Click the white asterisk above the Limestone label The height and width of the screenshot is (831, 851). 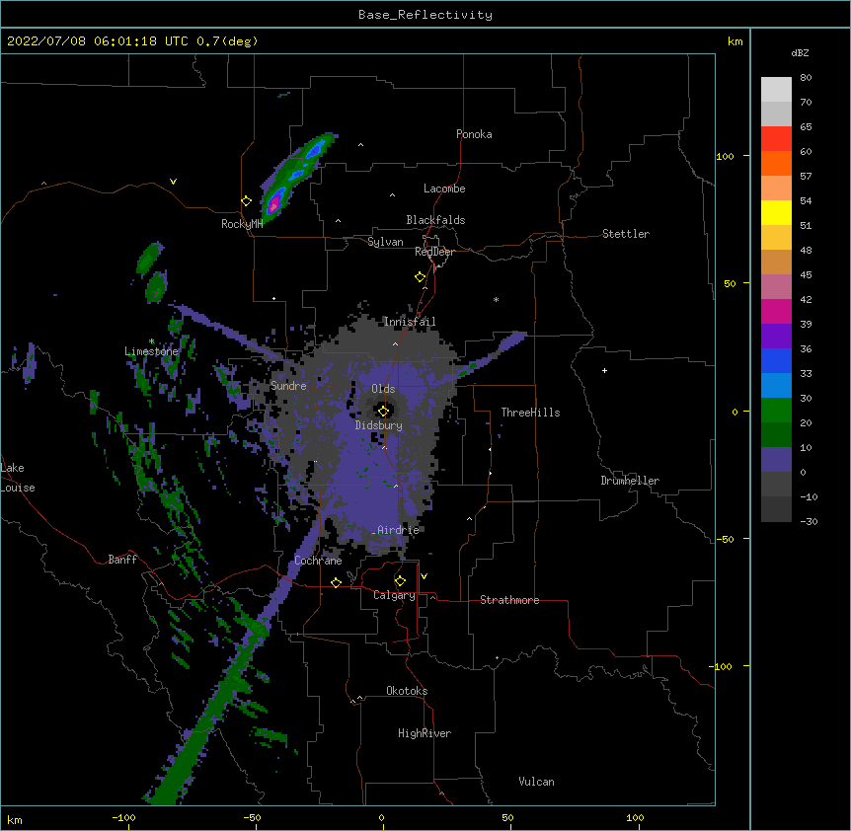pyautogui.click(x=152, y=341)
